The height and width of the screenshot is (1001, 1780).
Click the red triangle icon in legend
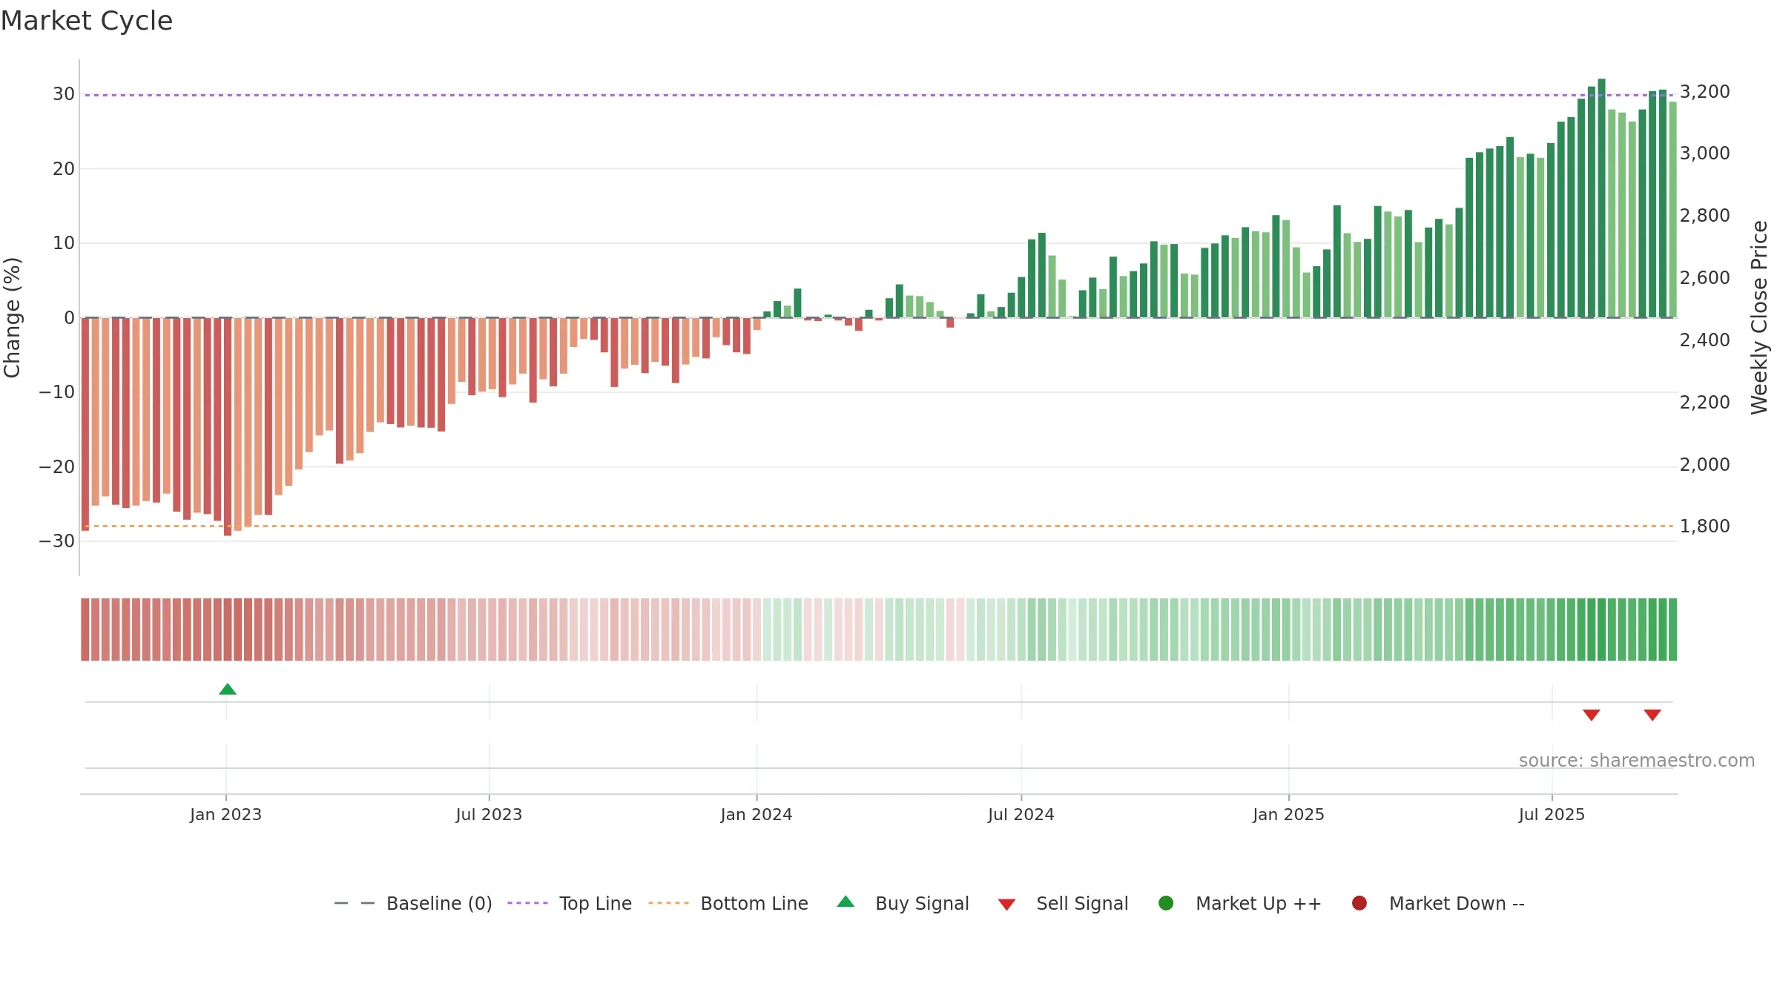[x=1006, y=905]
